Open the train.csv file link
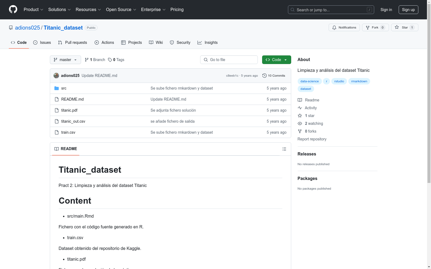 [x=68, y=132]
